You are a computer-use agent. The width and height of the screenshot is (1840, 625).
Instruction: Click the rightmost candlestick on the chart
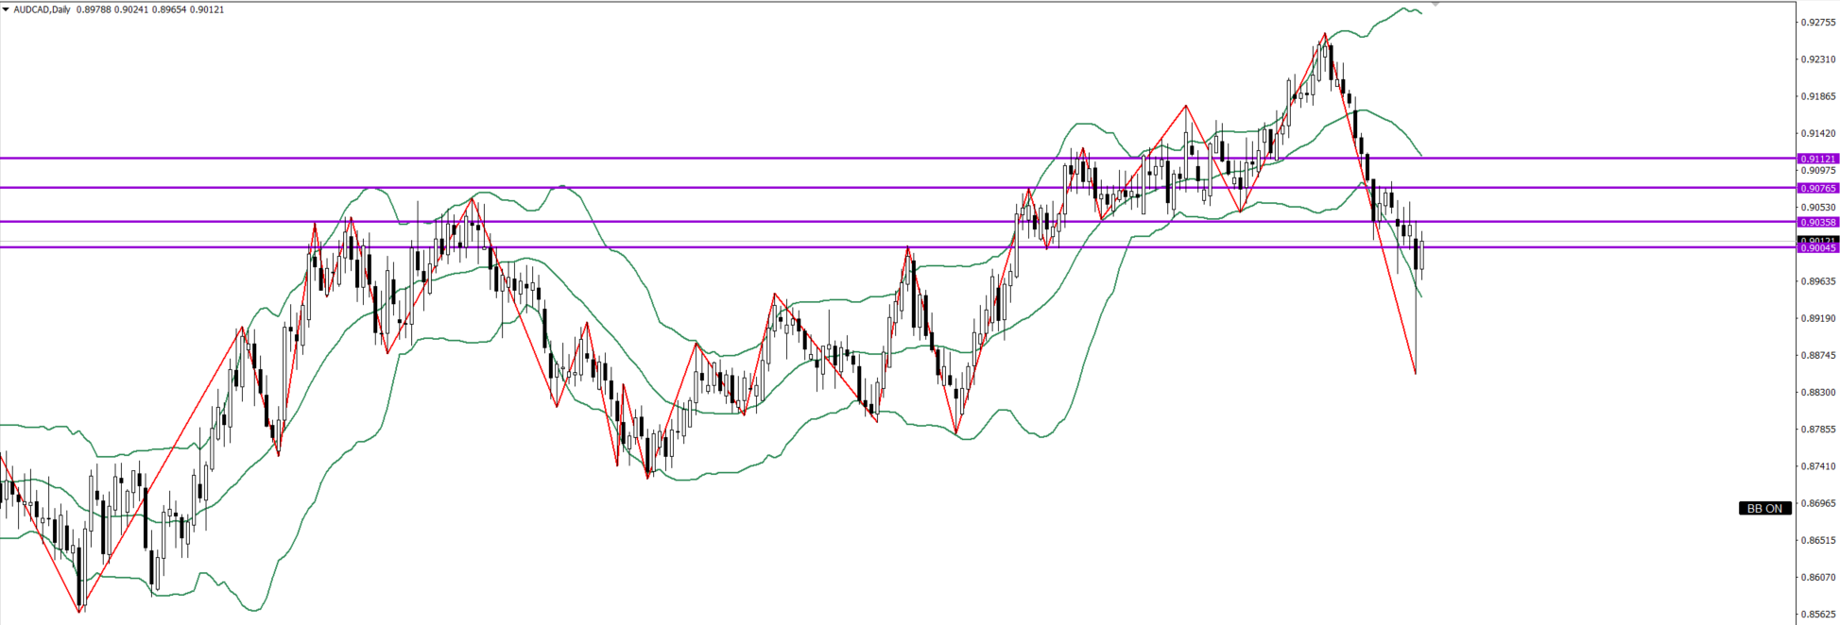click(1421, 256)
